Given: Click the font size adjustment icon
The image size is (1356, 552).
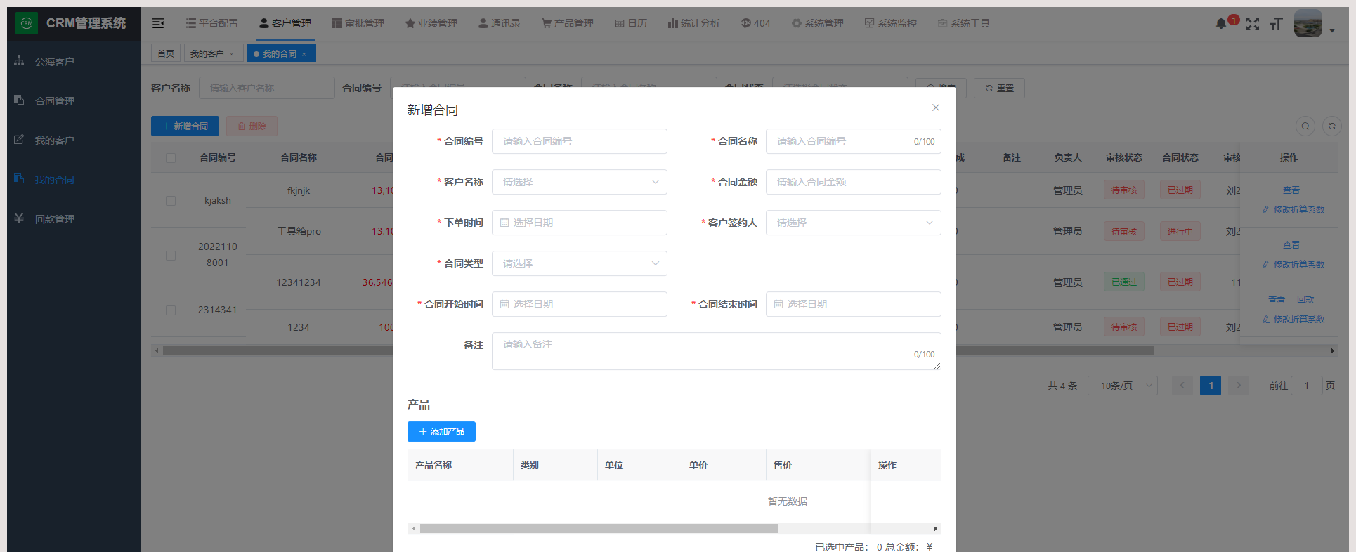Looking at the screenshot, I should click(1276, 25).
